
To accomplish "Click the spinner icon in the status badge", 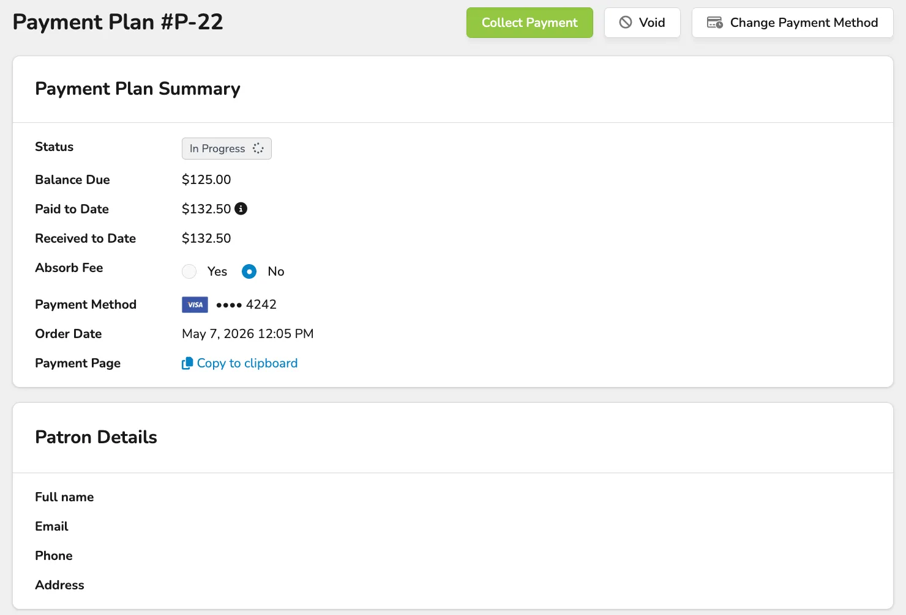I will (258, 149).
